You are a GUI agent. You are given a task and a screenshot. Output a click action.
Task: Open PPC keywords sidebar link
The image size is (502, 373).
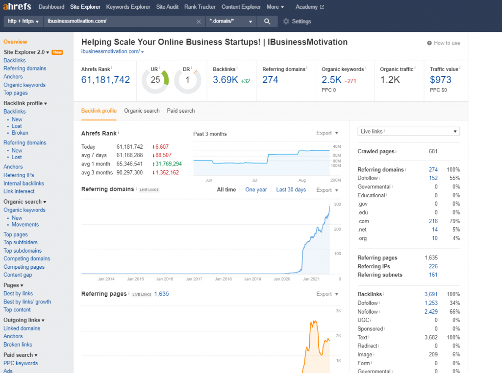pyautogui.click(x=21, y=363)
